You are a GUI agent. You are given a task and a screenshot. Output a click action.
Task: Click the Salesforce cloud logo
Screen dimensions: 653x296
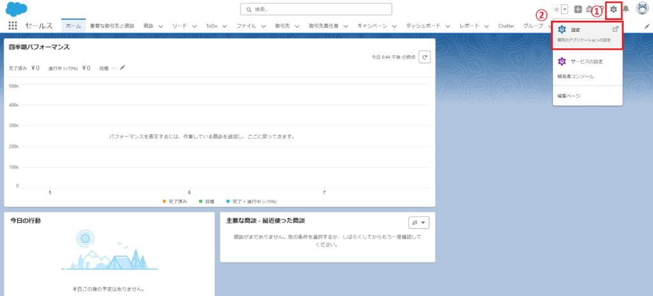coord(16,10)
